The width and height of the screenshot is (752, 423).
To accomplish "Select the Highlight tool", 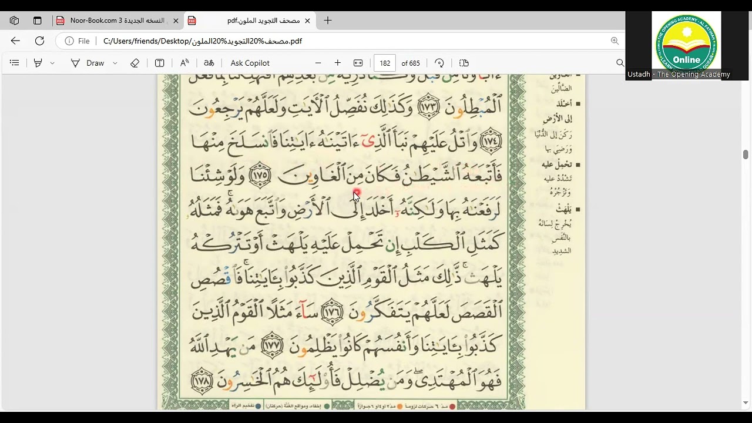I will coord(38,63).
